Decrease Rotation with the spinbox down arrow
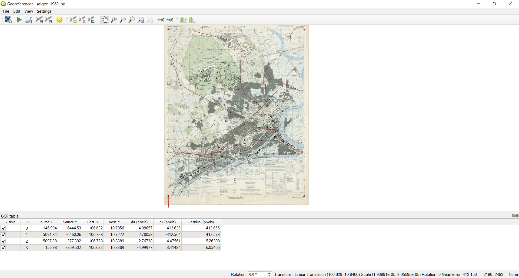 pos(269,276)
